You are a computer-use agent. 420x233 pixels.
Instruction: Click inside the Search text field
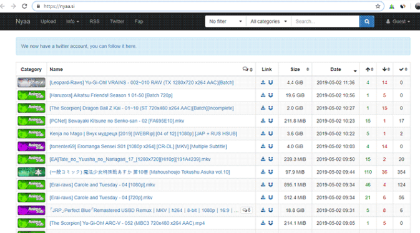click(325, 21)
